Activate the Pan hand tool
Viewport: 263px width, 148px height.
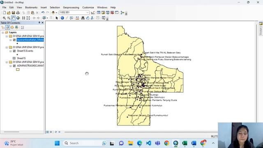tap(13, 18)
